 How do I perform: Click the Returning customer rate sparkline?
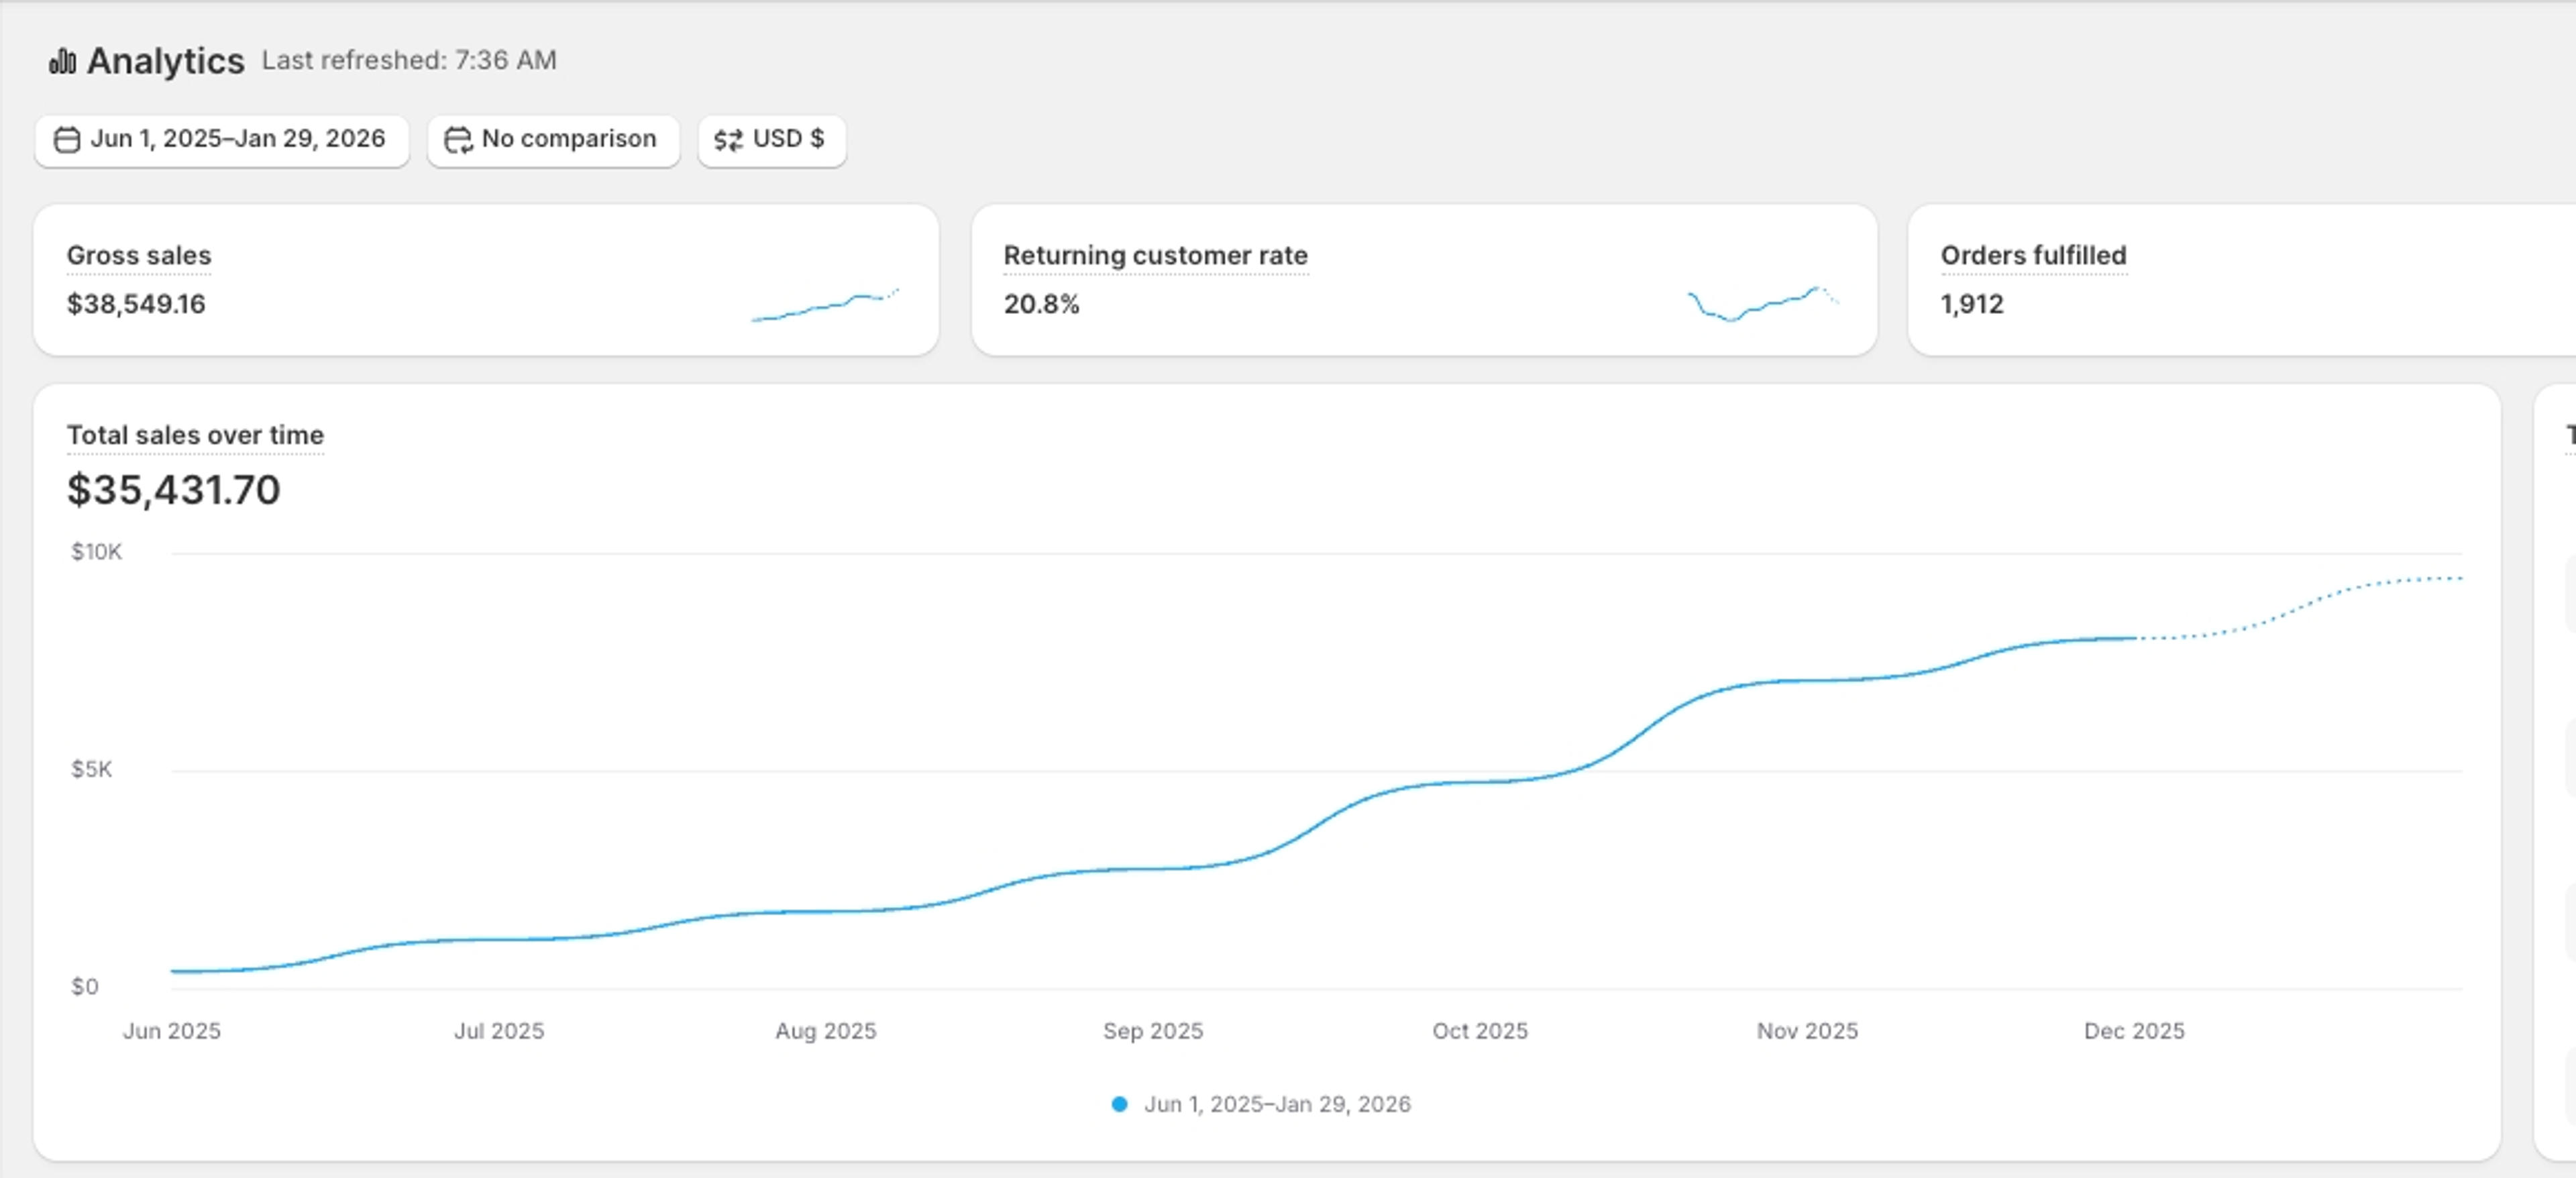(1763, 303)
